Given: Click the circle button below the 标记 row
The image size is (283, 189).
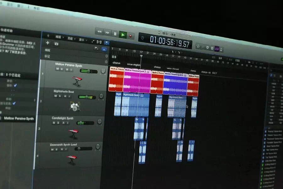Looking at the screenshot, I should 106,62.
